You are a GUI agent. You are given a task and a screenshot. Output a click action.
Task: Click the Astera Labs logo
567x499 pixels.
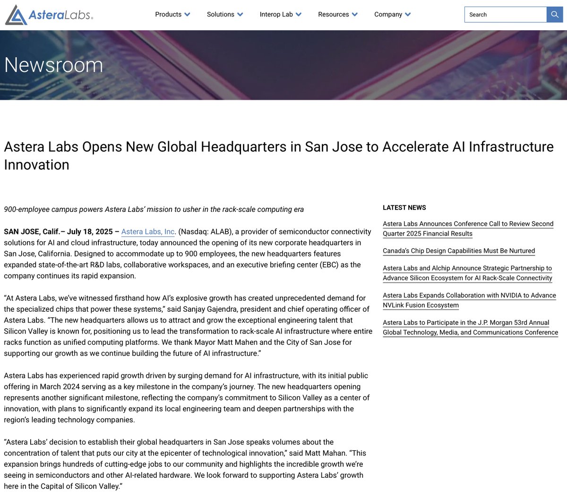49,15
